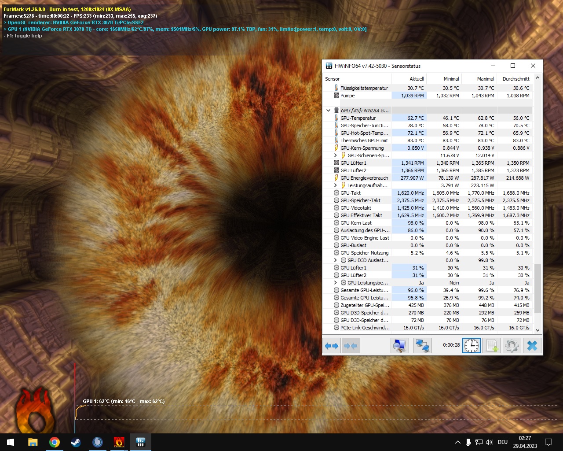Click the GPU Lüfter1 RPM fan icon
563x451 pixels.
click(336, 163)
